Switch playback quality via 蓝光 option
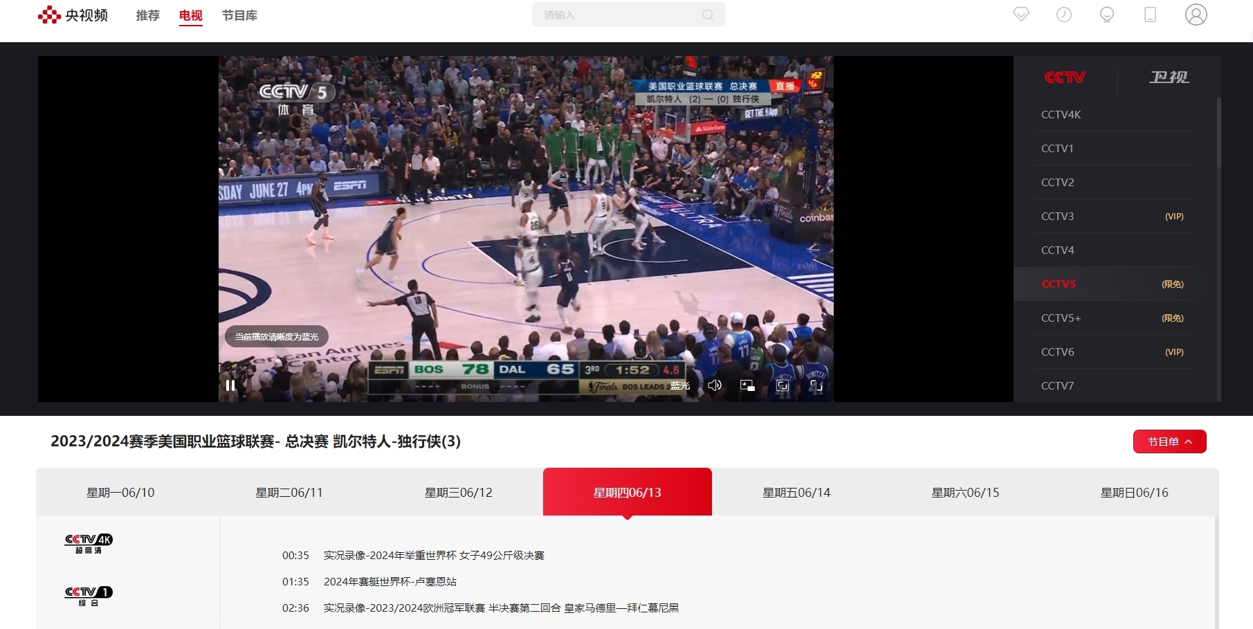 (679, 385)
